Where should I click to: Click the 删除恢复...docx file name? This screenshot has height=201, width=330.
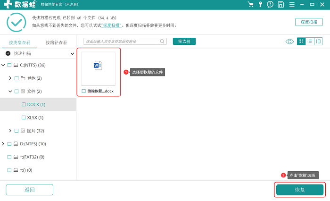(x=100, y=91)
